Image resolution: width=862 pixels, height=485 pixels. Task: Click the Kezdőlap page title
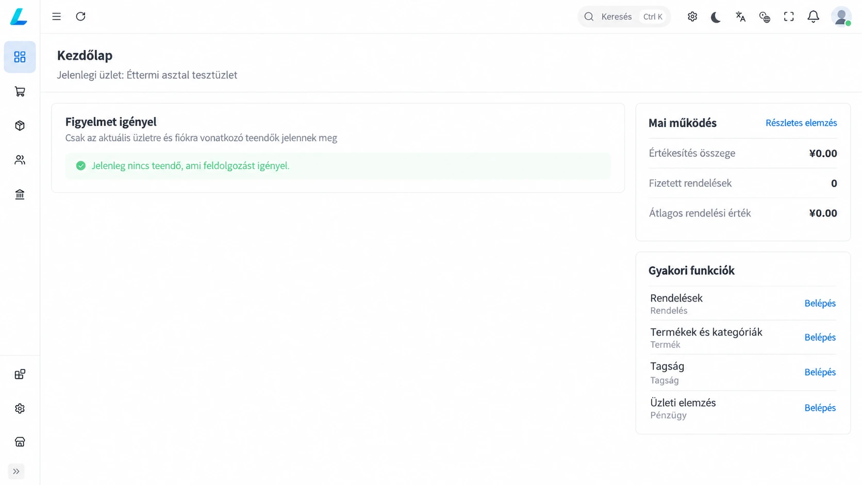85,55
